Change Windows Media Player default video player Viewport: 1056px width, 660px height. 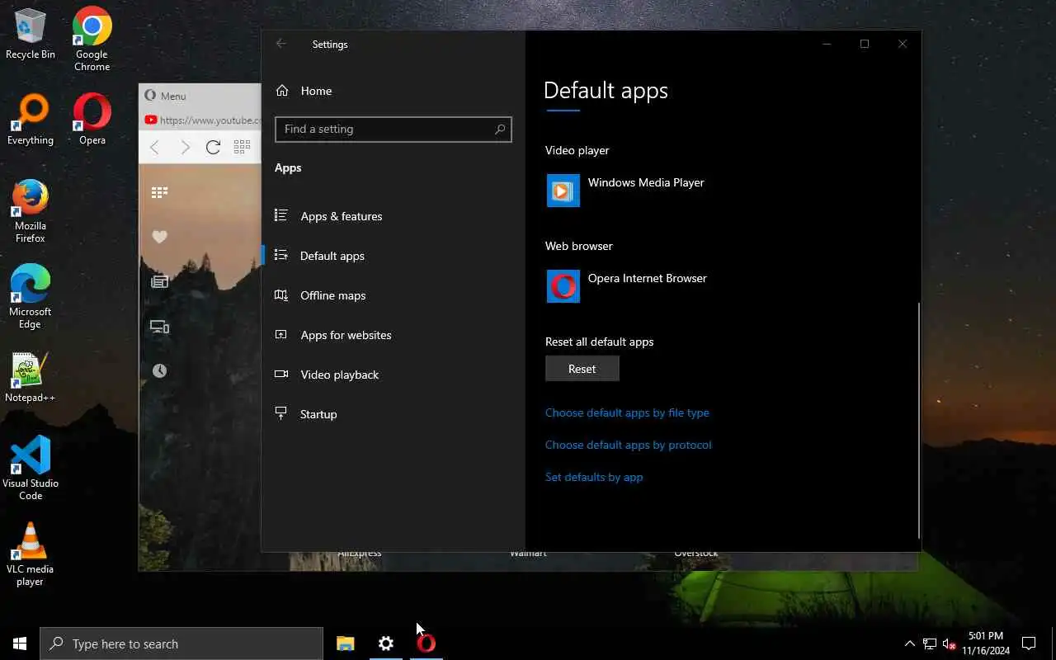point(627,191)
